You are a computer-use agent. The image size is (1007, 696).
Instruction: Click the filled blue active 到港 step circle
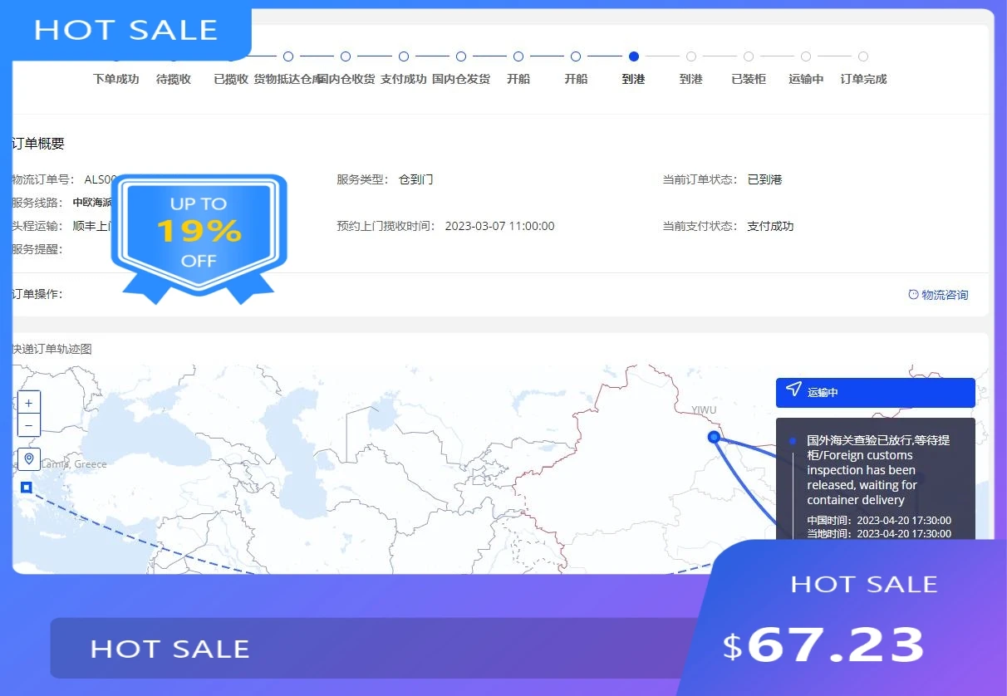[x=634, y=56]
